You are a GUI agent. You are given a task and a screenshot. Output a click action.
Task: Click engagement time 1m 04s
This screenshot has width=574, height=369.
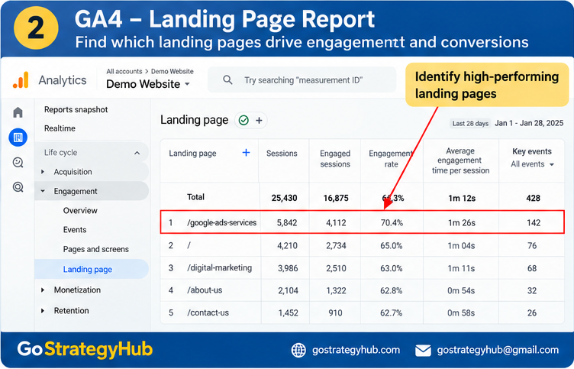click(461, 245)
